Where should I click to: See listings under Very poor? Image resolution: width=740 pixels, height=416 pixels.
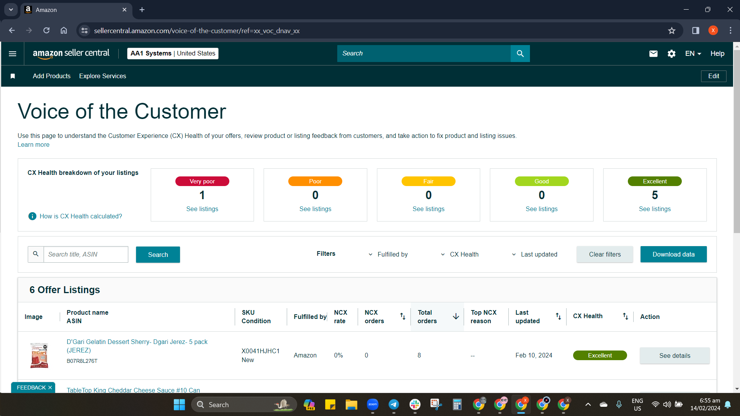pos(202,209)
